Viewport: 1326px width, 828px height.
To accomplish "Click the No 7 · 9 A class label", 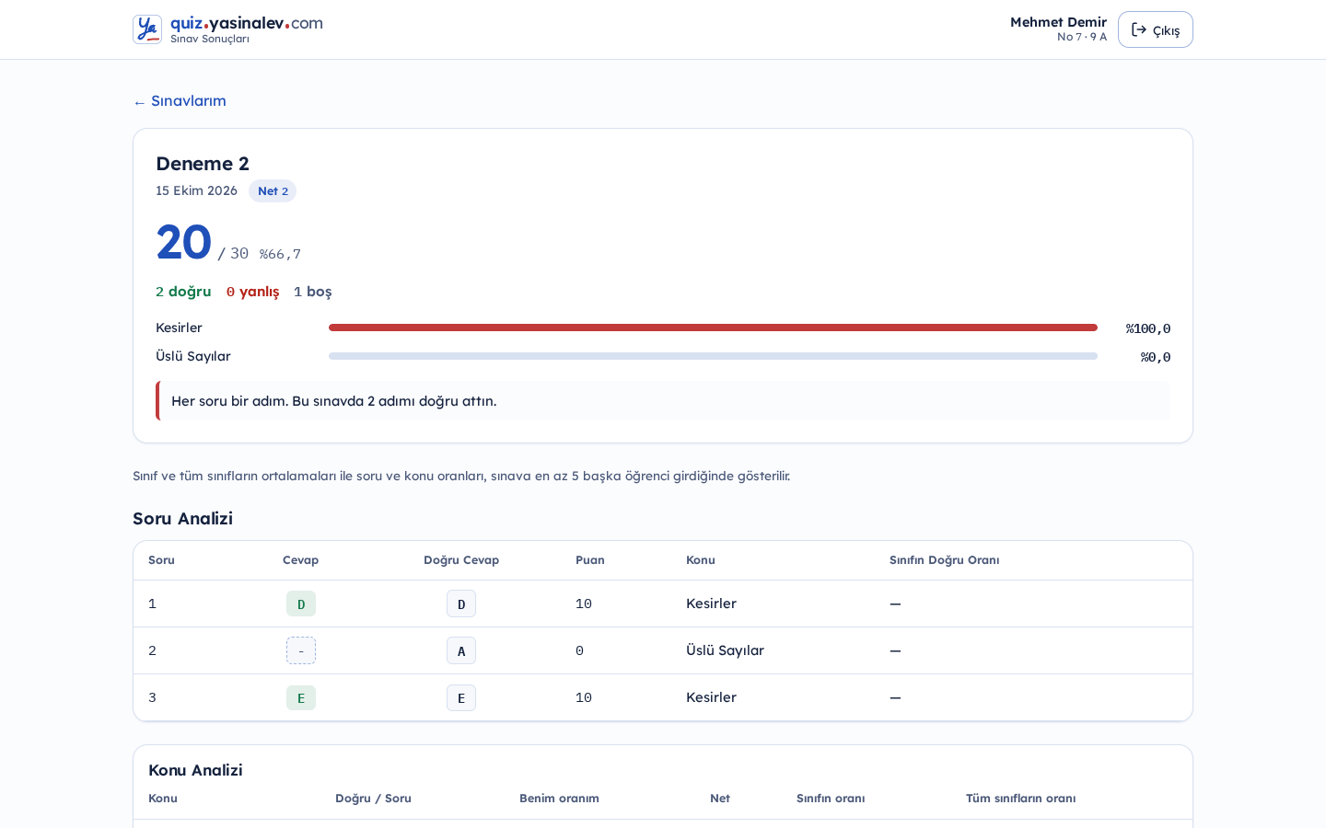I will coord(1082,37).
